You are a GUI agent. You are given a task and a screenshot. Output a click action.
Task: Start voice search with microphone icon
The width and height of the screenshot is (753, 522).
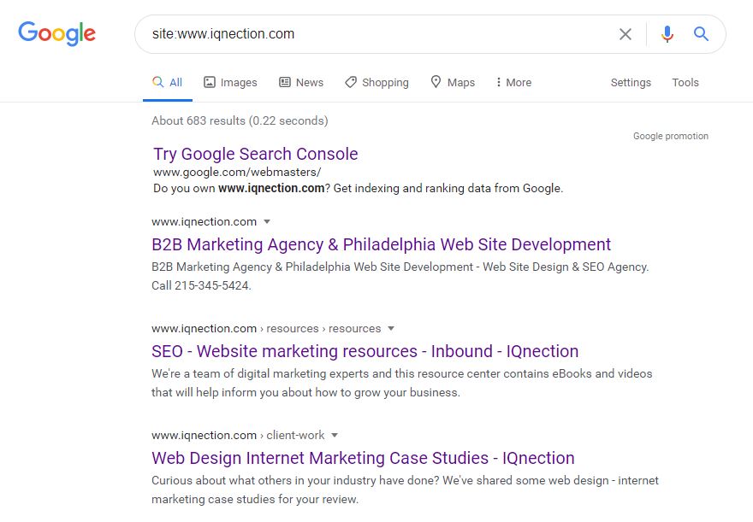pyautogui.click(x=667, y=34)
